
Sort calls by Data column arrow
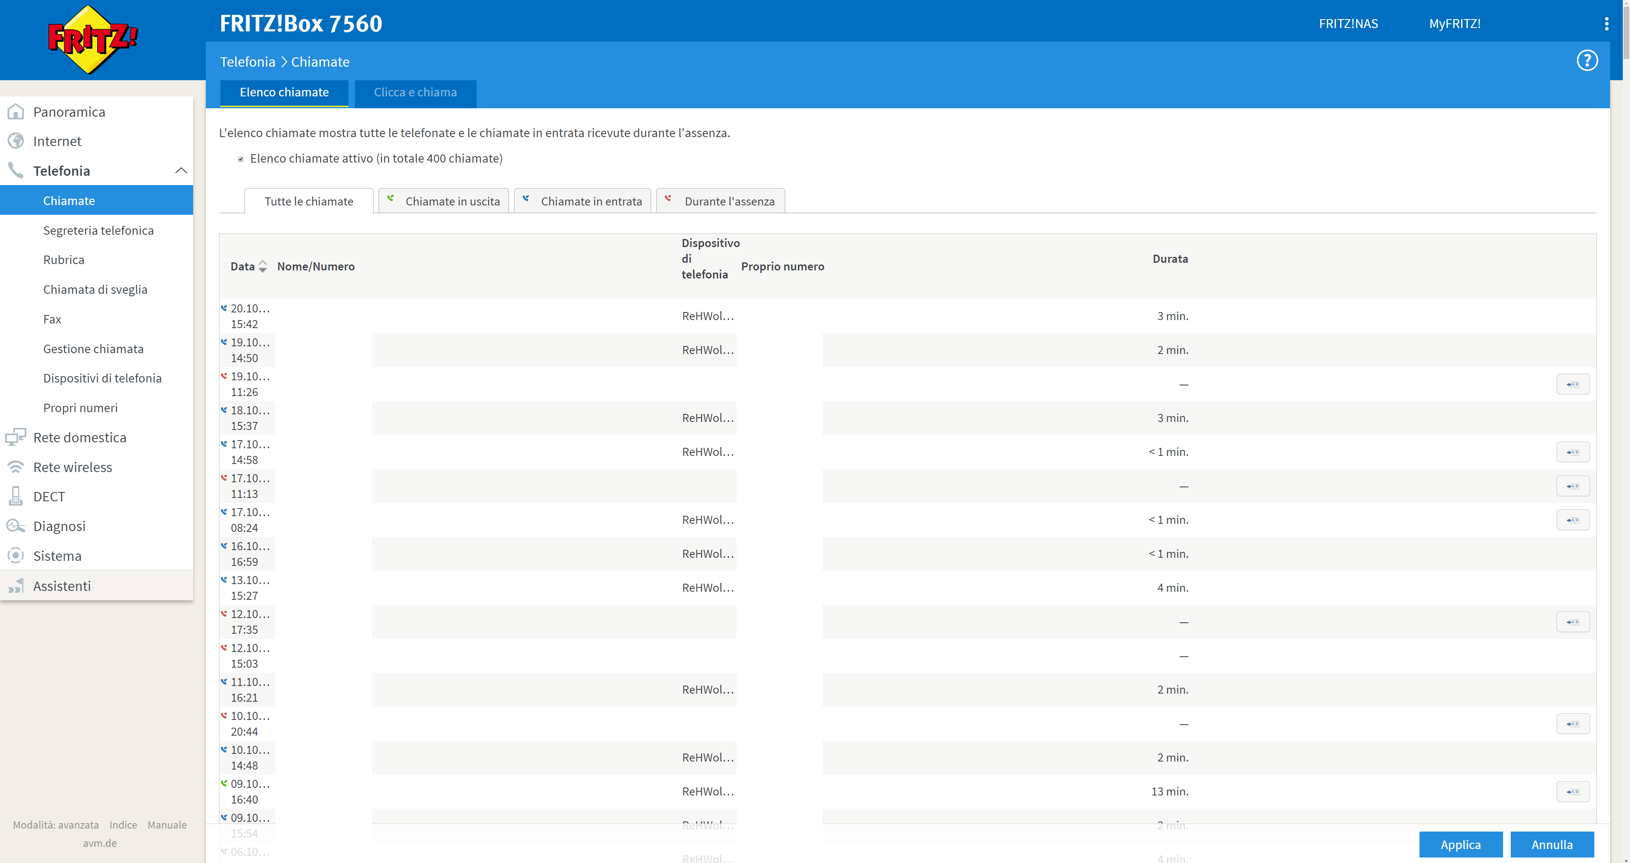coord(263,266)
